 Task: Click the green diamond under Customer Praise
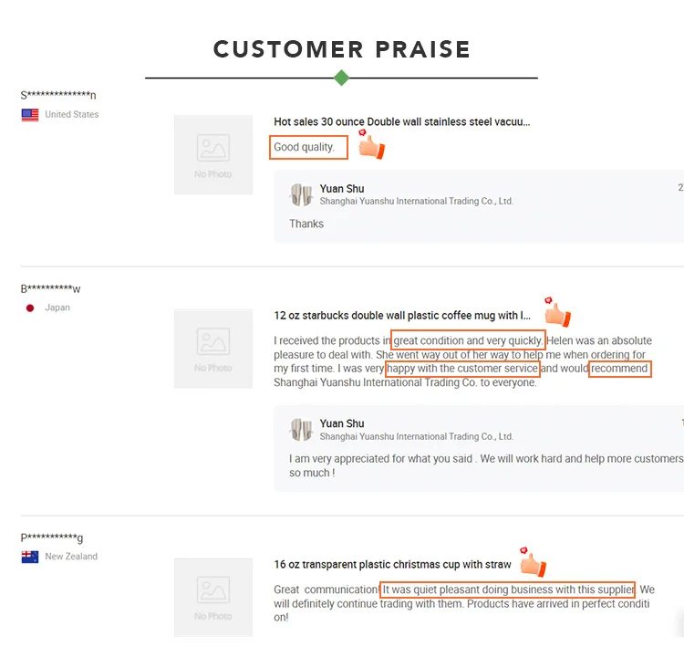point(341,78)
